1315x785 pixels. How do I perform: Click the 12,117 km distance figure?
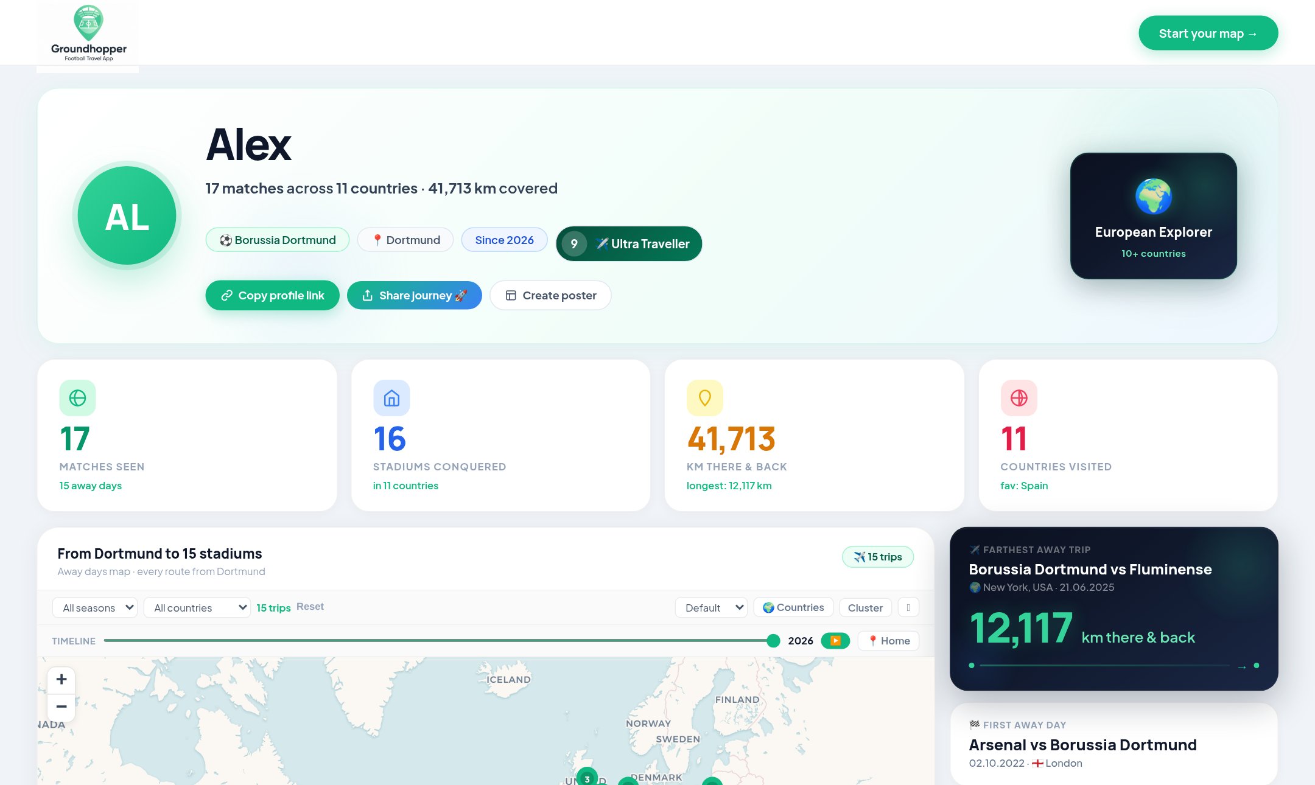tap(1020, 628)
